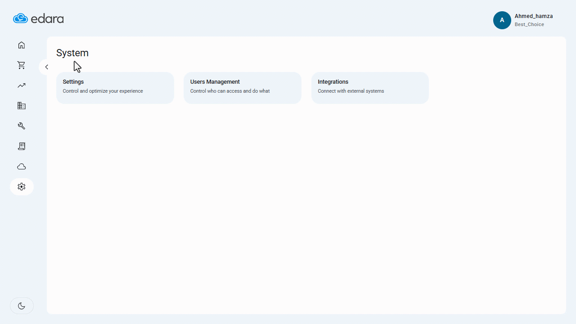
Task: Open the trending-up arrow sidebar icon
Action: (22, 85)
